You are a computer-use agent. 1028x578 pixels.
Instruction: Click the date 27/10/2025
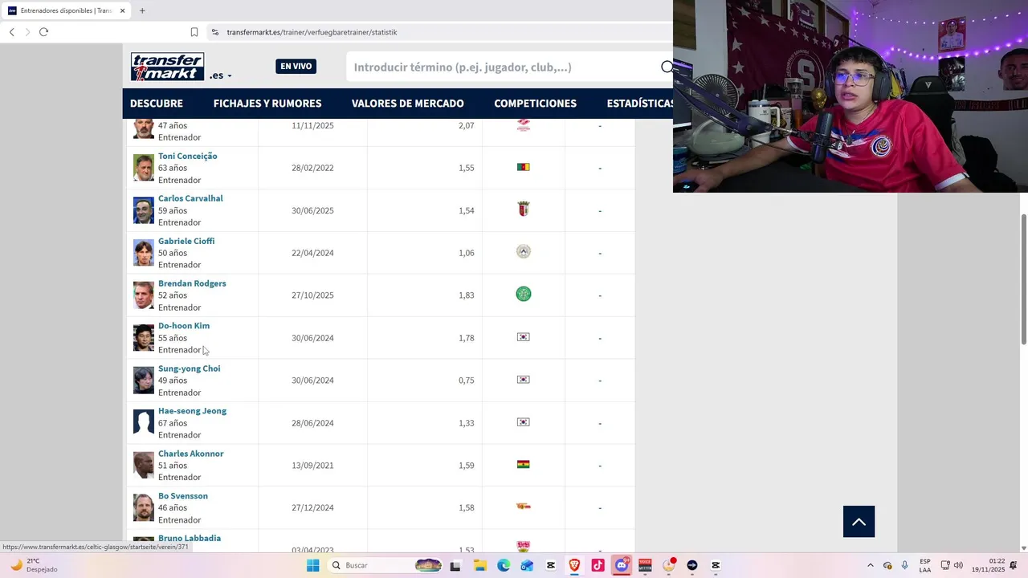[x=312, y=295]
